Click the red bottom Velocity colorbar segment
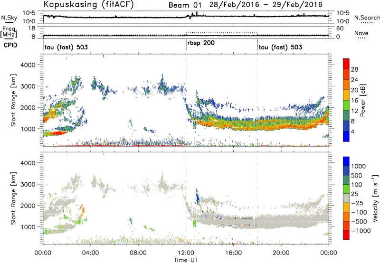Screen dimensions: 380x263 tap(346, 235)
